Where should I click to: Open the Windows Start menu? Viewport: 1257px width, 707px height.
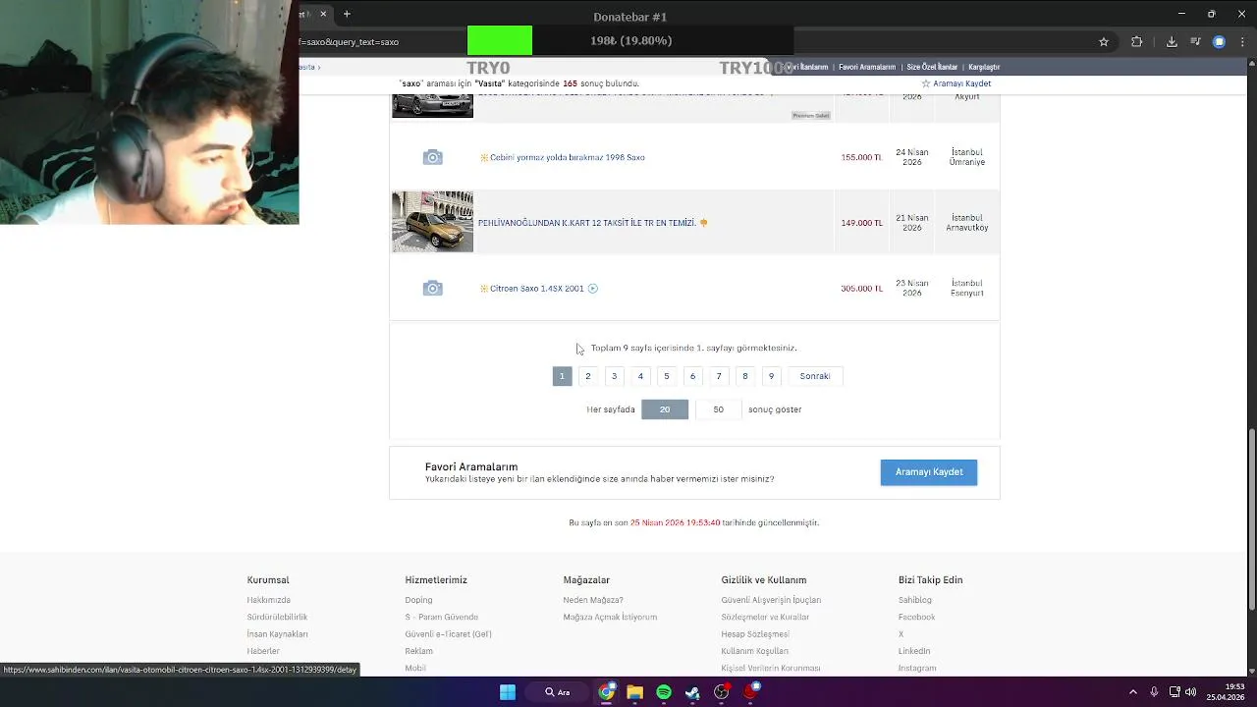point(508,692)
